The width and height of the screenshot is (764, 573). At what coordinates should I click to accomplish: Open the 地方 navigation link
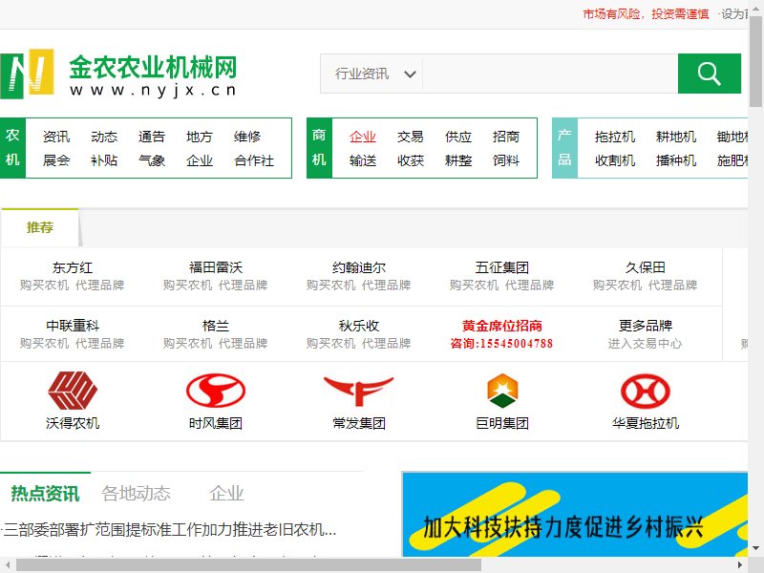tap(200, 137)
